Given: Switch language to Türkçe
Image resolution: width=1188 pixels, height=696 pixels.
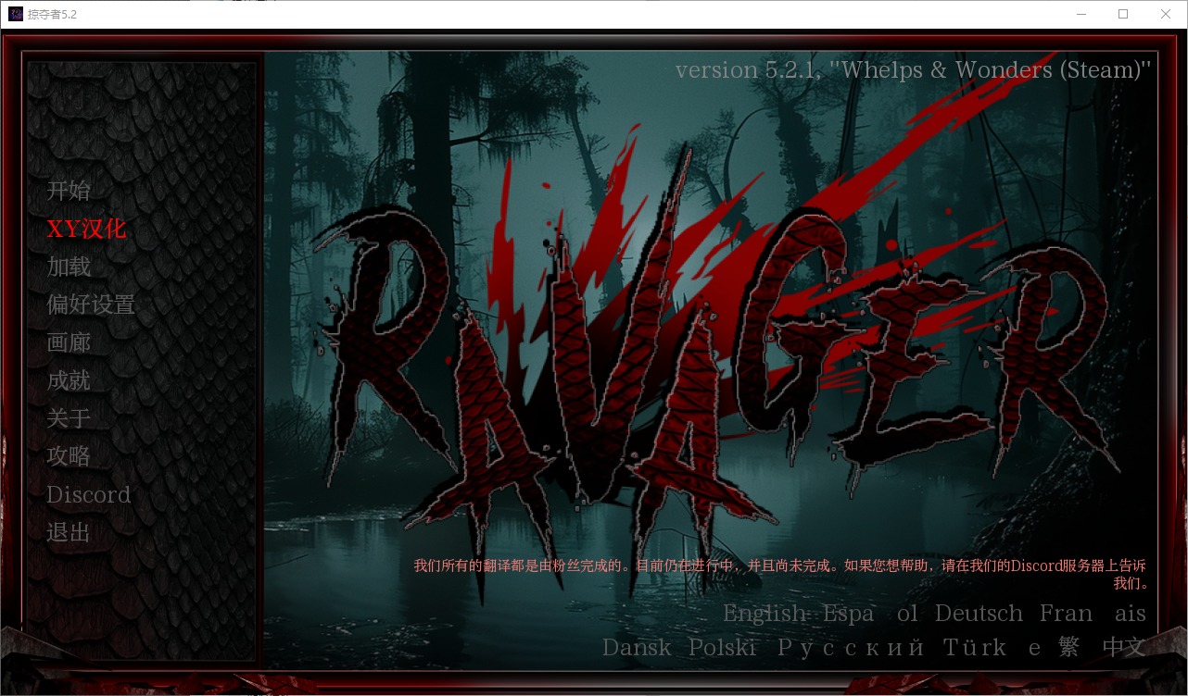Looking at the screenshot, I should pyautogui.click(x=992, y=647).
